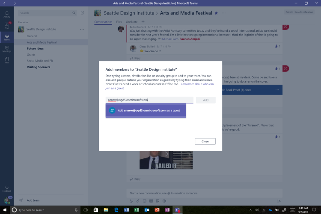
Task: Switch to the Conversations tab
Action: [103, 22]
